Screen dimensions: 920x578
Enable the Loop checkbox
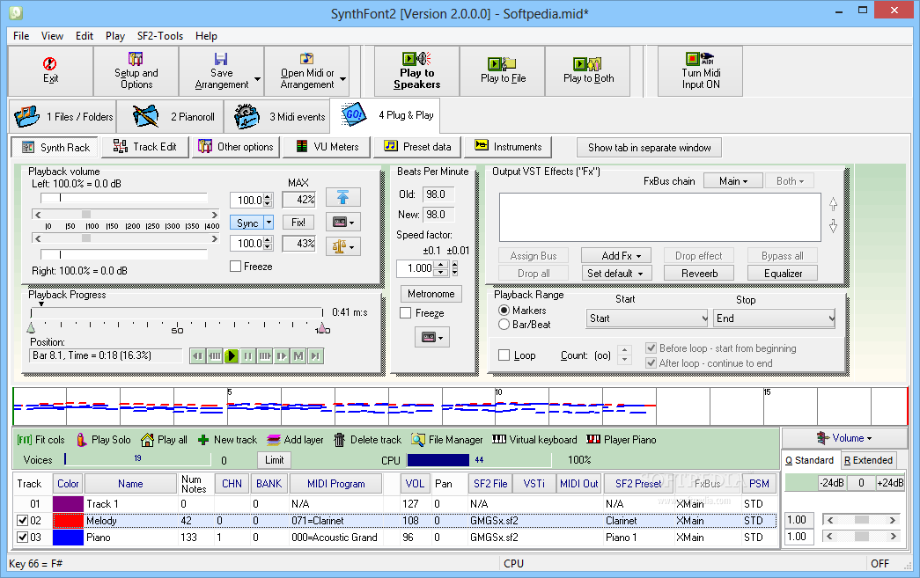pyautogui.click(x=504, y=355)
